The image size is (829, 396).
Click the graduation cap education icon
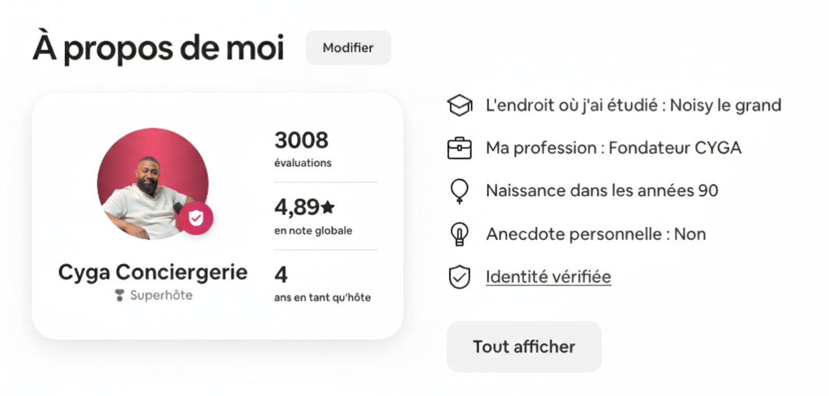460,105
